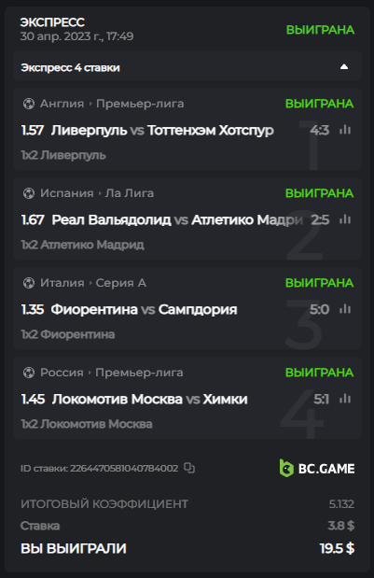Click soccer ball icon next to Италия

(x=29, y=283)
